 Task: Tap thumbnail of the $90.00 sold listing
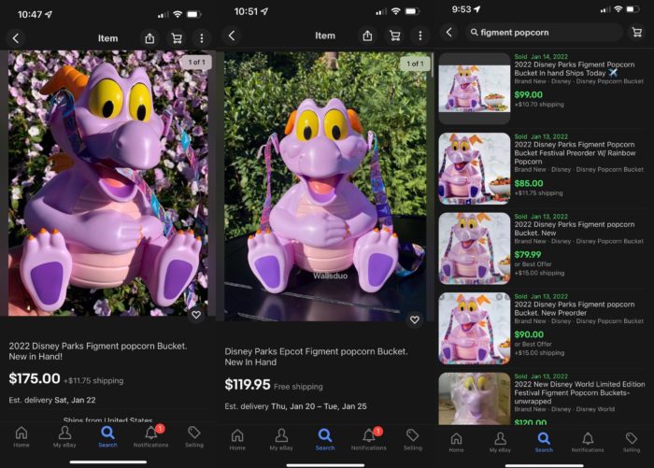tap(475, 329)
